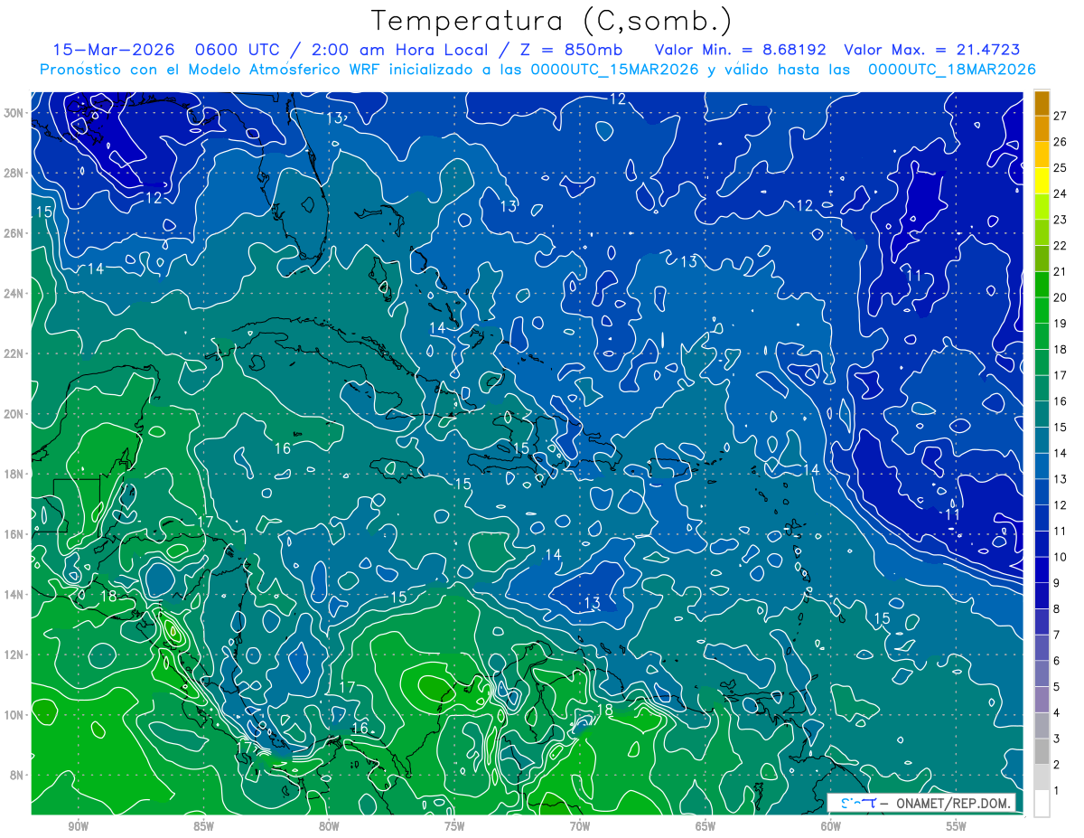Click the 30N latitude axis label

pos(15,113)
